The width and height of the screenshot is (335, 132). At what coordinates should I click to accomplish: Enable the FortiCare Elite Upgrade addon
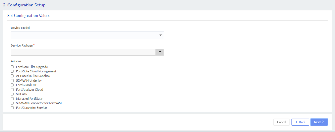pyautogui.click(x=12, y=67)
